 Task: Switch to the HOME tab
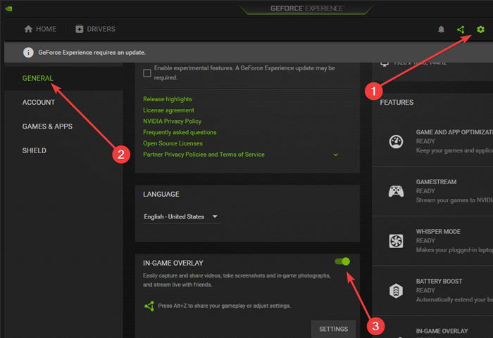[x=40, y=30]
